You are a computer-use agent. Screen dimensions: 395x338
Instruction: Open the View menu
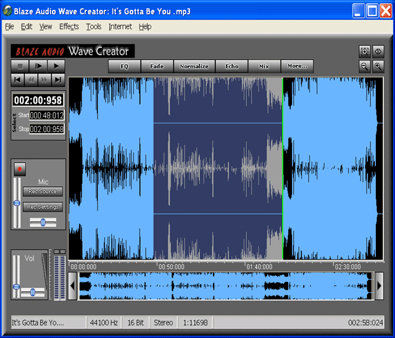[x=46, y=27]
